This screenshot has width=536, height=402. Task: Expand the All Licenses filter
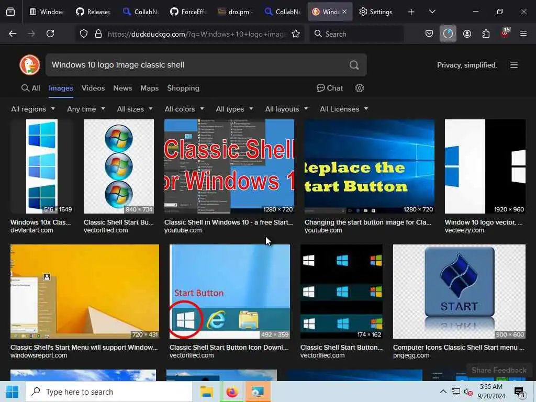pos(344,109)
